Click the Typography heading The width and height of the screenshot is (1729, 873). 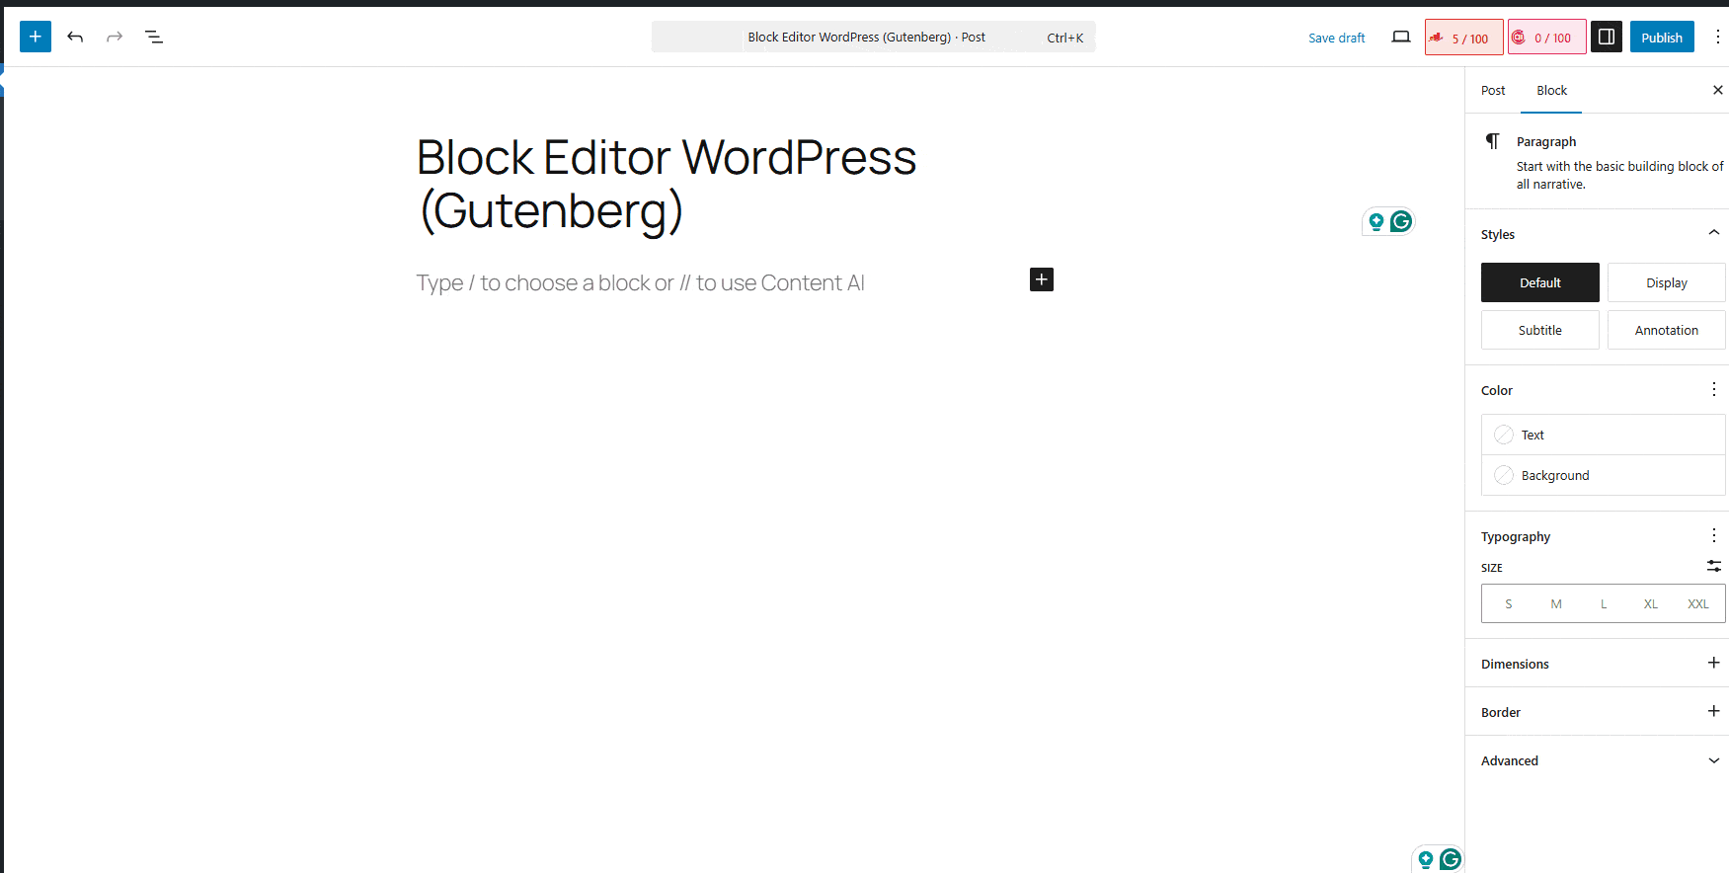[1516, 536]
